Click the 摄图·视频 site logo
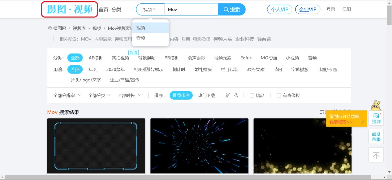This screenshot has width=392, height=180. tap(69, 9)
